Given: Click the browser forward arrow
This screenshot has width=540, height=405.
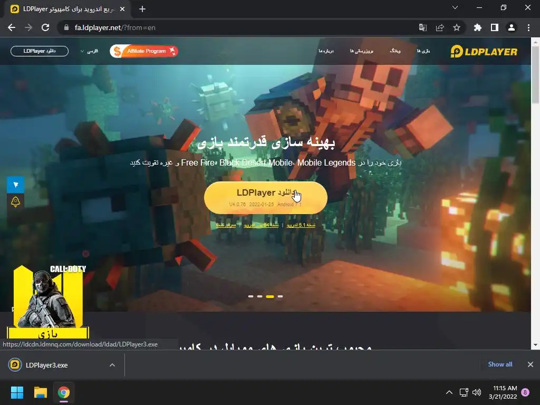Looking at the screenshot, I should (28, 27).
